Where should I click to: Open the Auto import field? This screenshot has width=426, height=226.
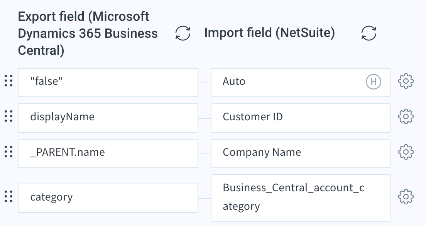click(301, 83)
